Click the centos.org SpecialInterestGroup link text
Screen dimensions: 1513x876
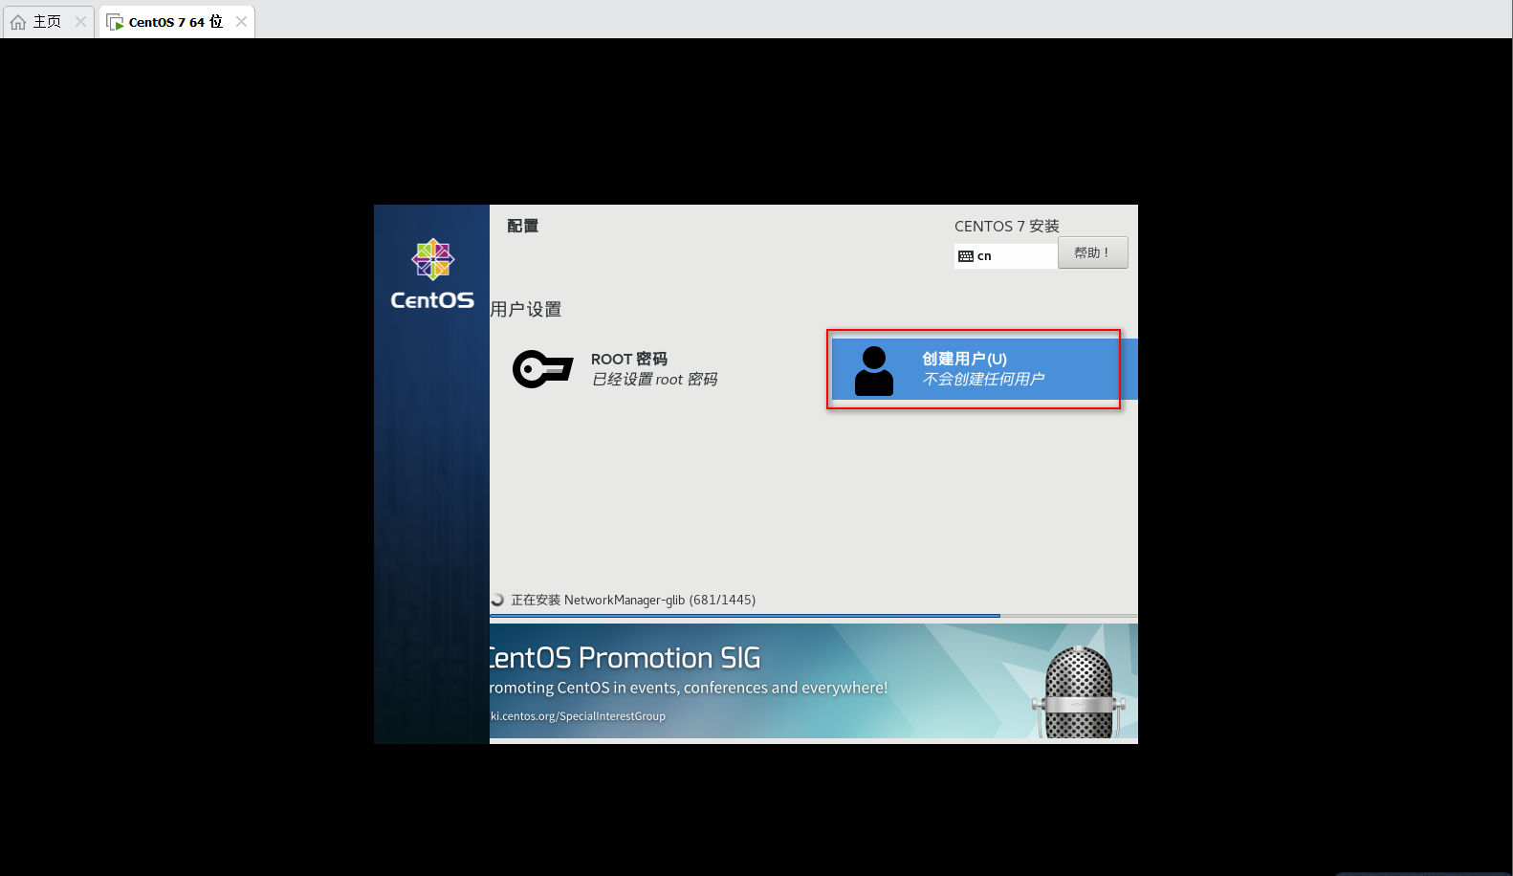(x=578, y=716)
